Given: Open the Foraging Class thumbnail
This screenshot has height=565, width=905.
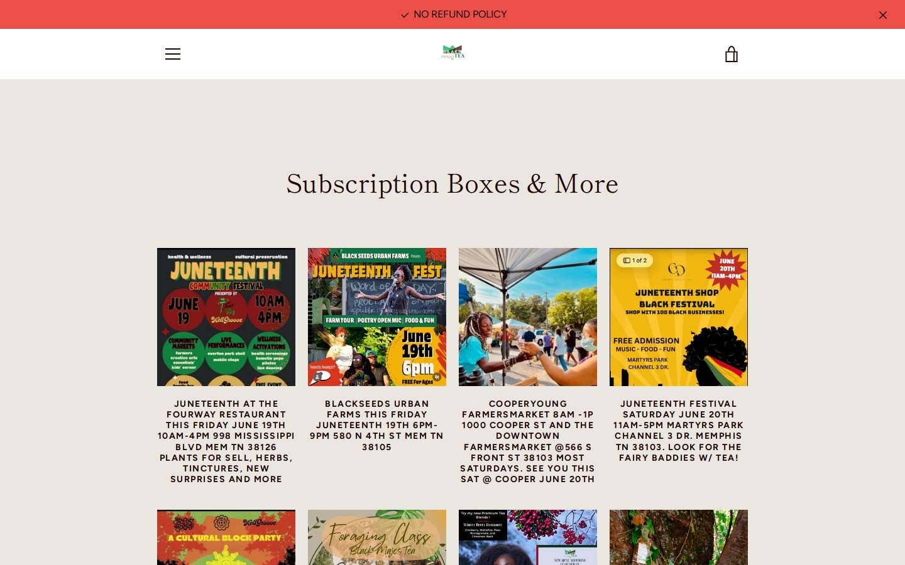Looking at the screenshot, I should tap(377, 537).
